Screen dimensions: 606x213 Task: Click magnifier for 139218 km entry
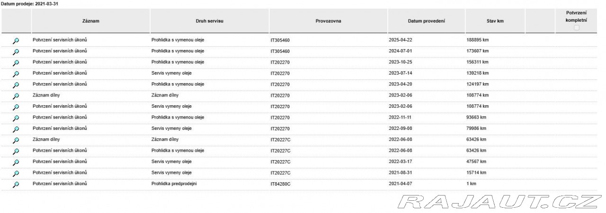16,74
